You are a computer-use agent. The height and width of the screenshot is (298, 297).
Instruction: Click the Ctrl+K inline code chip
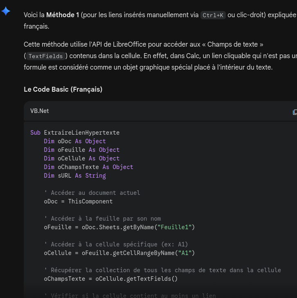point(213,15)
